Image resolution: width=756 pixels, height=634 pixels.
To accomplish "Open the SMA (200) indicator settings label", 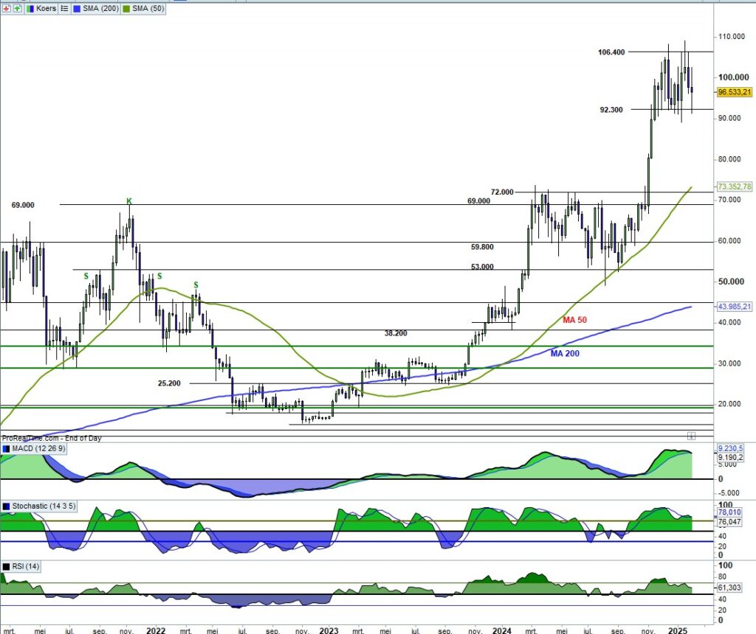I will coord(100,8).
